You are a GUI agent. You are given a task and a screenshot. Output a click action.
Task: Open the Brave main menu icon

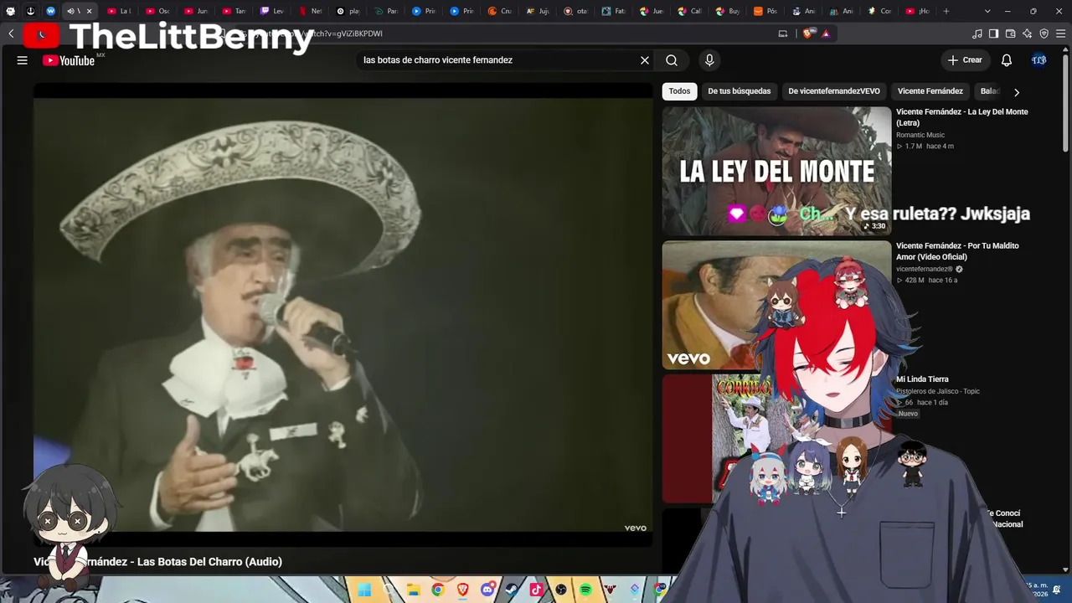(x=1061, y=33)
